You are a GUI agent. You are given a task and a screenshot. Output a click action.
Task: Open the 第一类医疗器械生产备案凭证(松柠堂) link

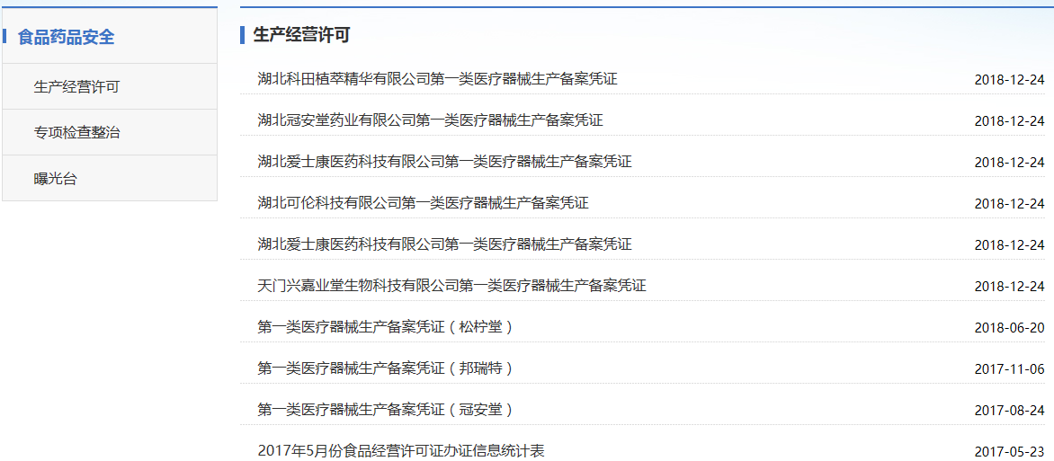click(x=386, y=327)
